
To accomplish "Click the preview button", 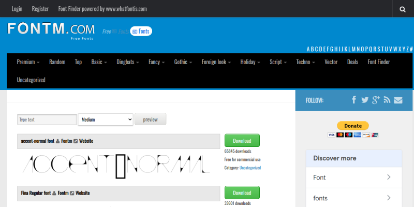I will pyautogui.click(x=150, y=120).
